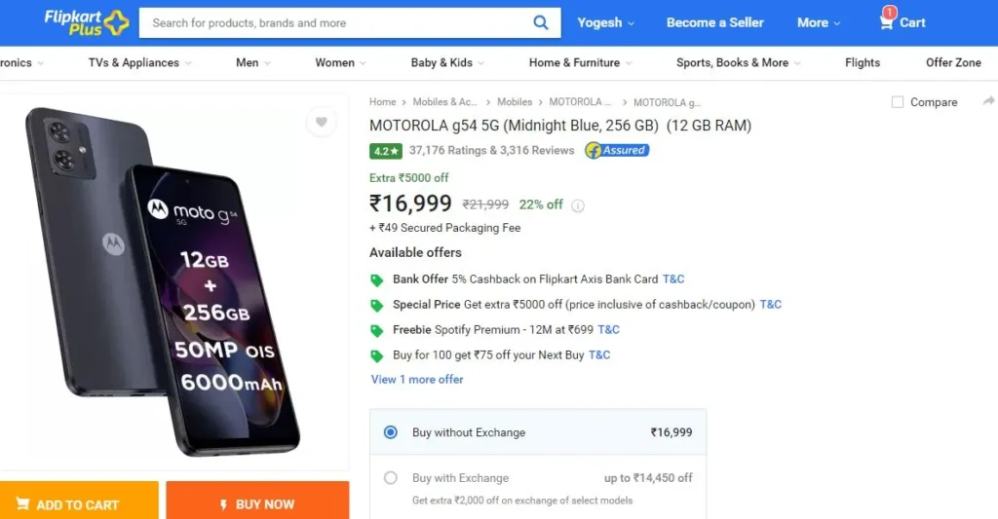Add product to wishlist with heart icon
The image size is (998, 519).
click(322, 122)
